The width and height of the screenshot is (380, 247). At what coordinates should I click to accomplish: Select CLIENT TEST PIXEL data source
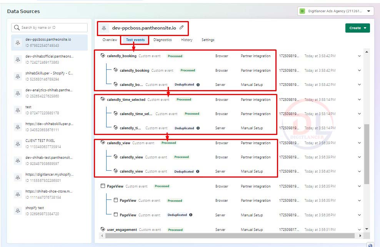(x=50, y=144)
